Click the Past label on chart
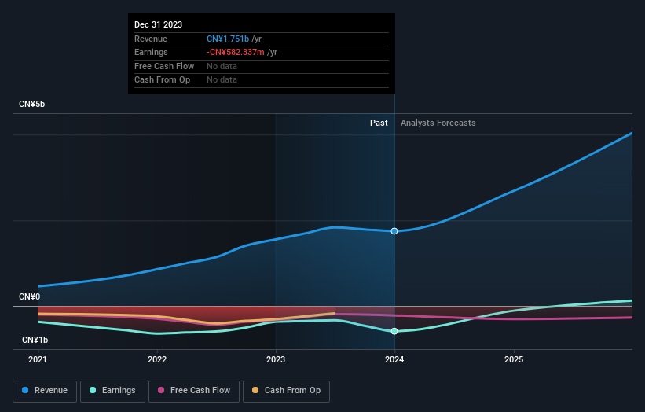This screenshot has height=412, width=645. [379, 123]
